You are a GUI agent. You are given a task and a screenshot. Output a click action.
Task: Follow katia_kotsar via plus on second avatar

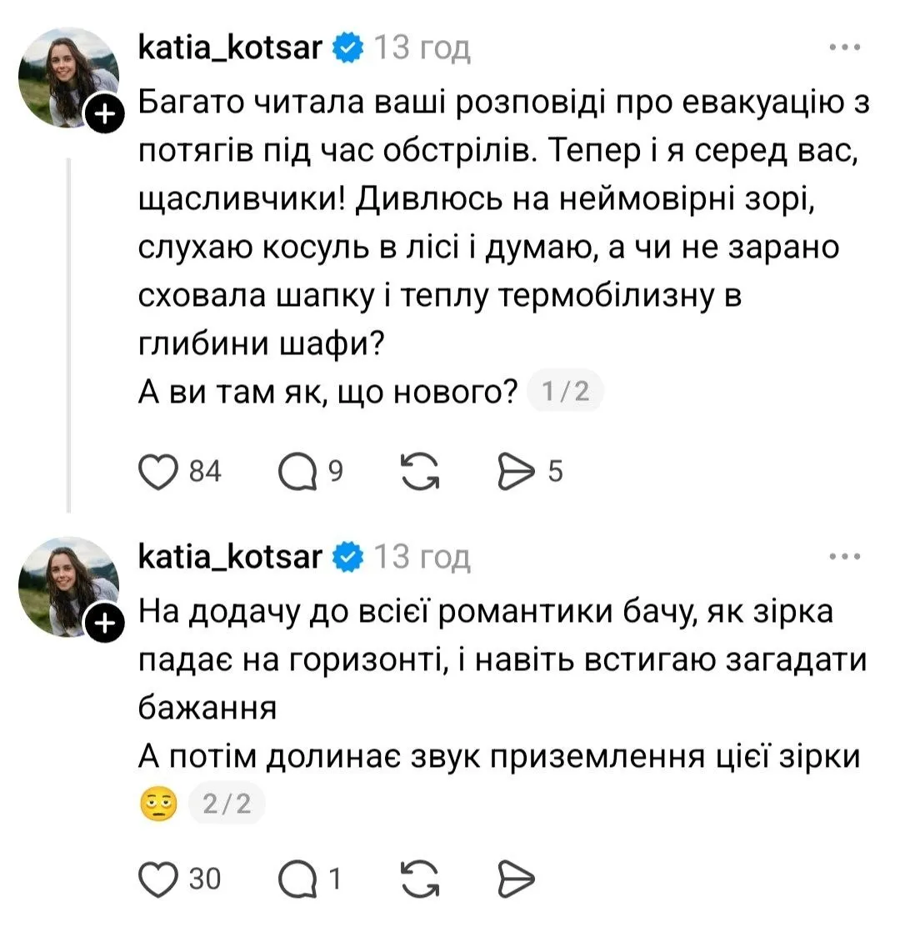click(105, 623)
